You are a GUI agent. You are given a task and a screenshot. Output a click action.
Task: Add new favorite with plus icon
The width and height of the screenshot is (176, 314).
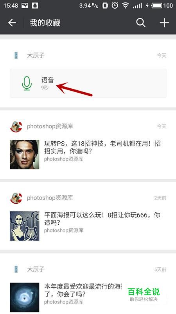(x=164, y=23)
